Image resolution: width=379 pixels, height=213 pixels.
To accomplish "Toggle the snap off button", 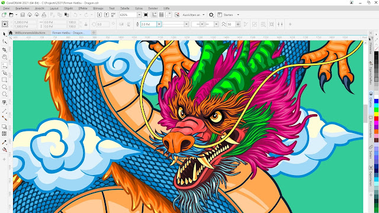I will [177, 15].
